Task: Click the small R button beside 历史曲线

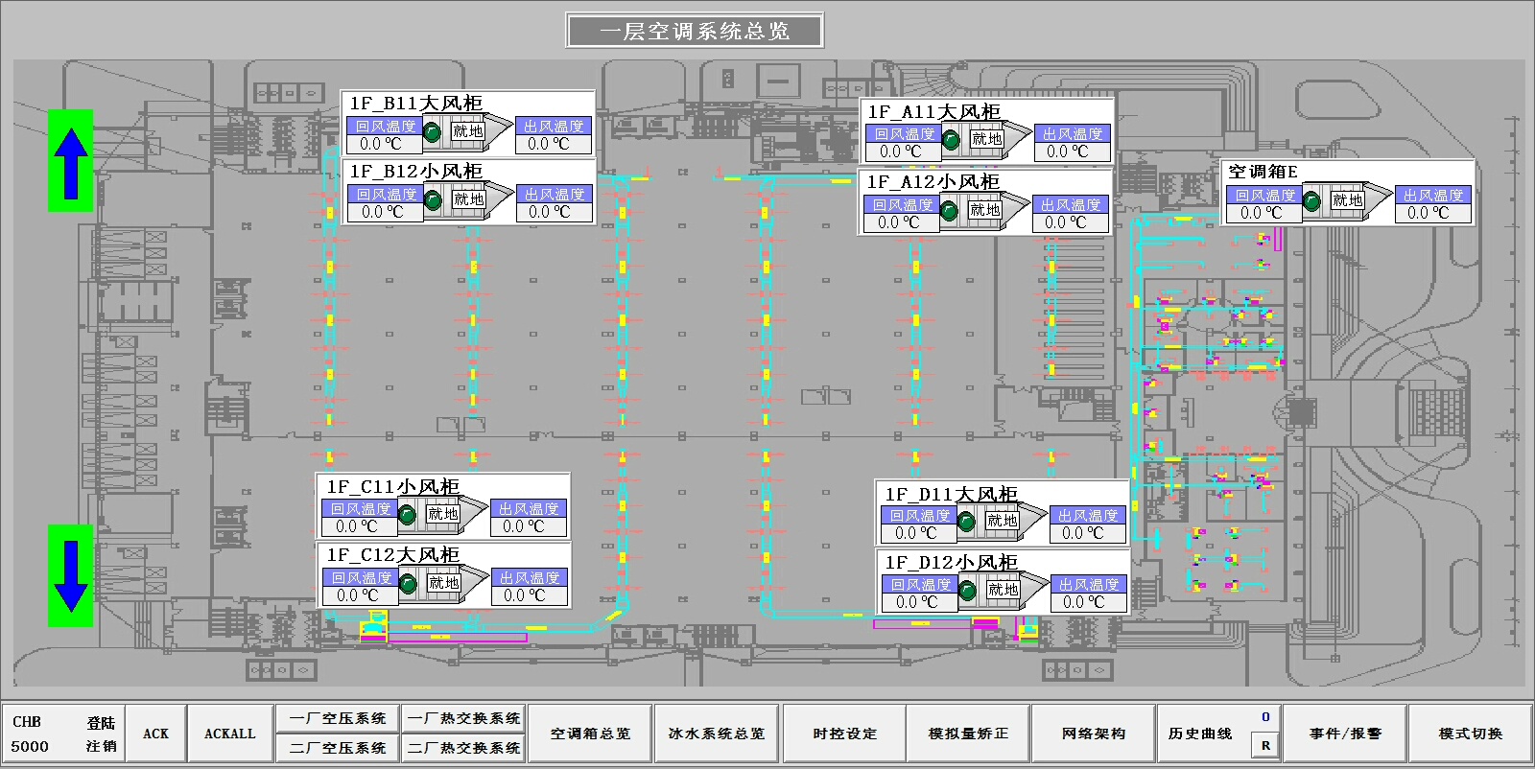Action: [1265, 745]
